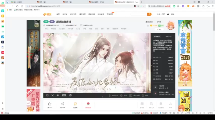Open the 排行榜 navigation item

(x=65, y=14)
